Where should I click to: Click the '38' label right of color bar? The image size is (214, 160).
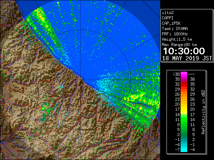pos(192,79)
